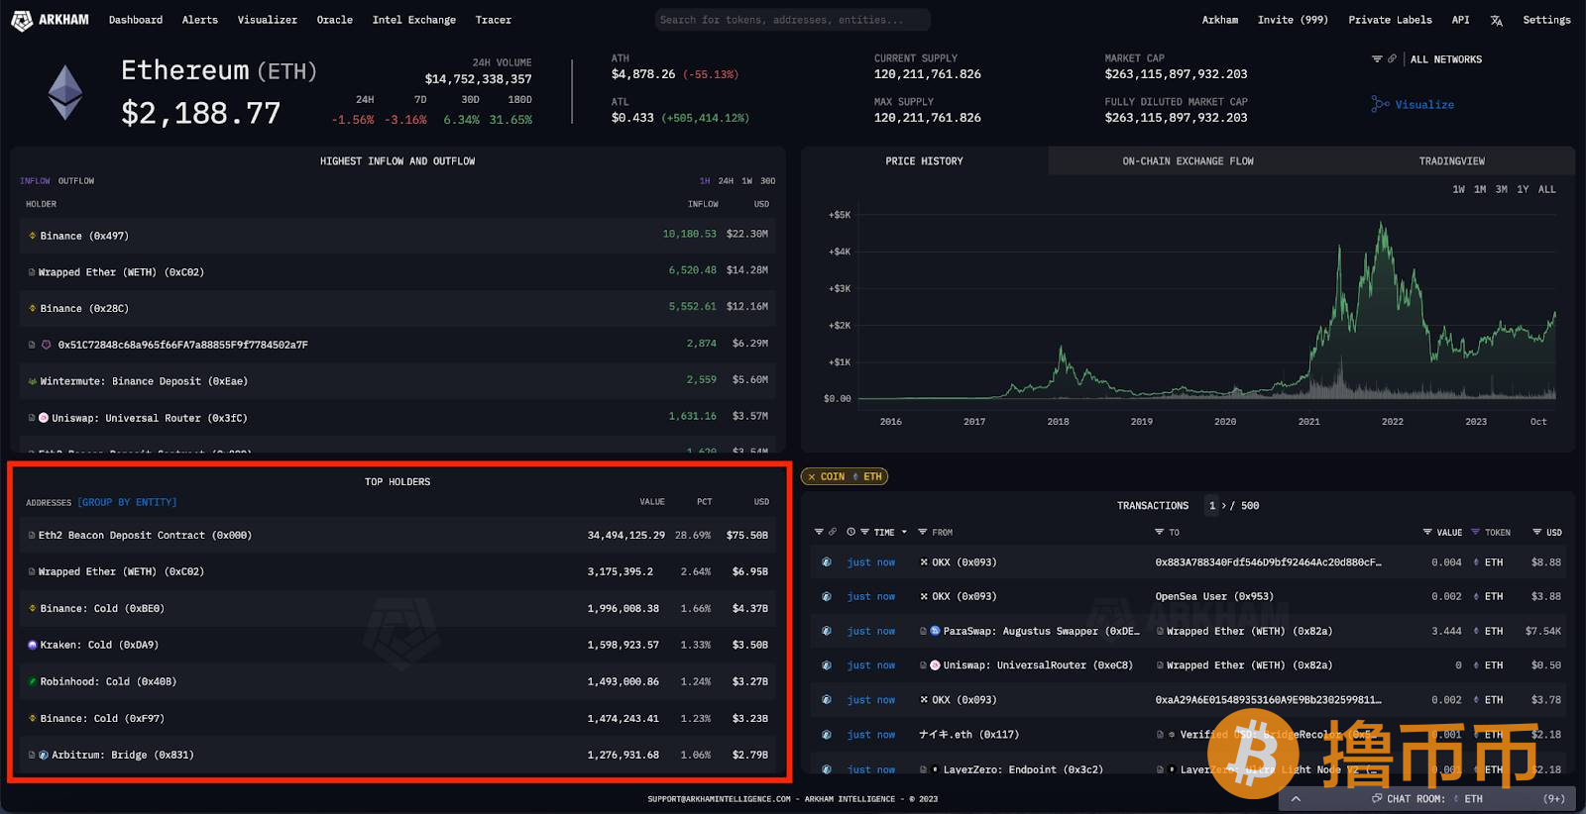This screenshot has height=814, width=1586.
Task: Click the Visualize graph node icon
Action: pos(1380,104)
